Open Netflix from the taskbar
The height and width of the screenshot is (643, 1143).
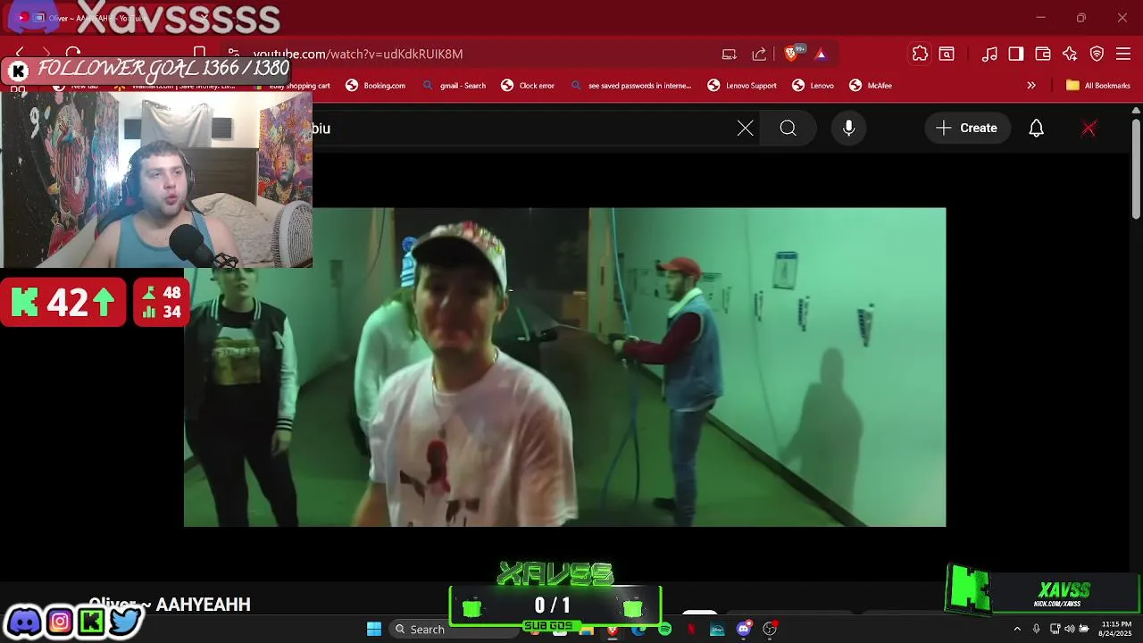point(691,629)
